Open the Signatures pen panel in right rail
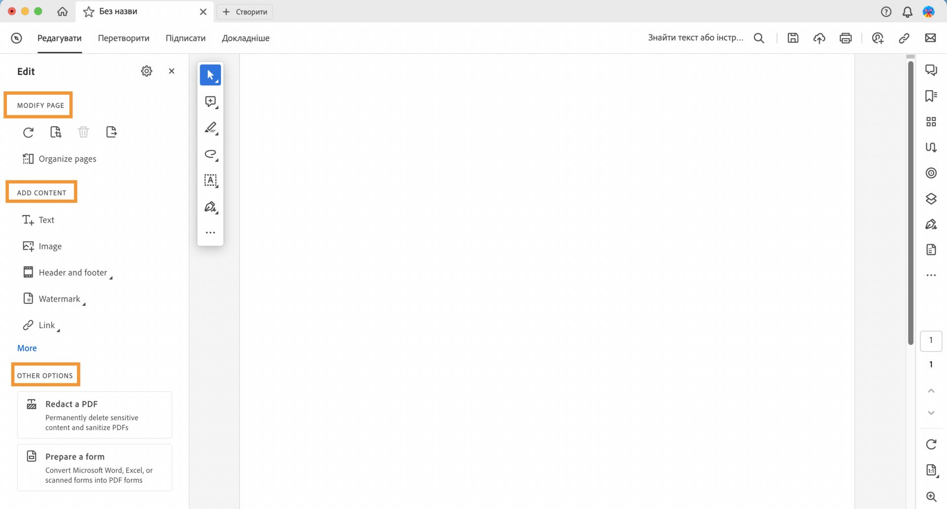The height and width of the screenshot is (509, 947). tap(931, 224)
